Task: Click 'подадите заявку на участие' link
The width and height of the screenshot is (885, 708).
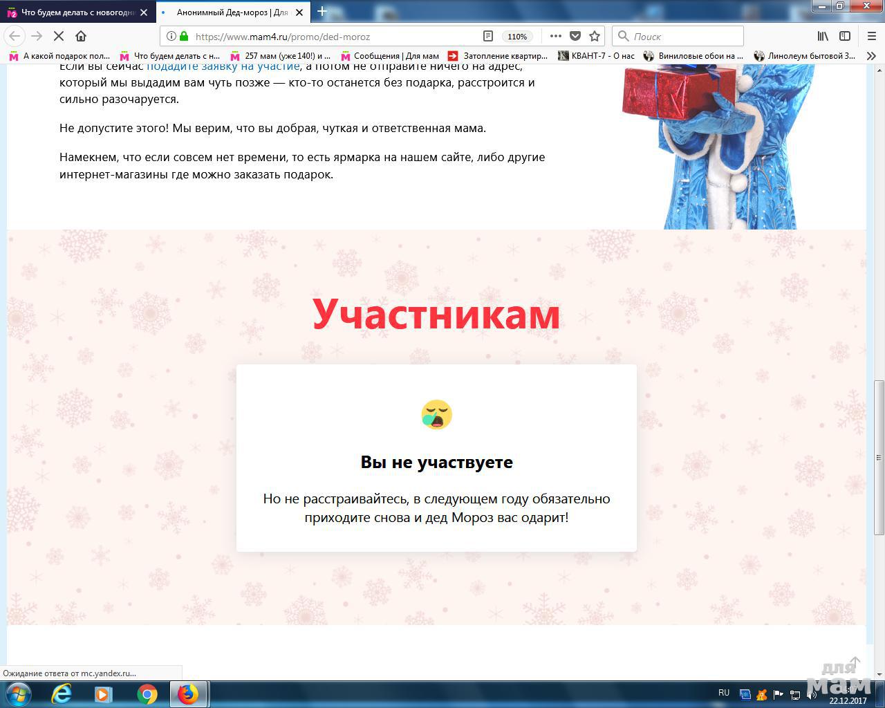Action: (x=223, y=66)
